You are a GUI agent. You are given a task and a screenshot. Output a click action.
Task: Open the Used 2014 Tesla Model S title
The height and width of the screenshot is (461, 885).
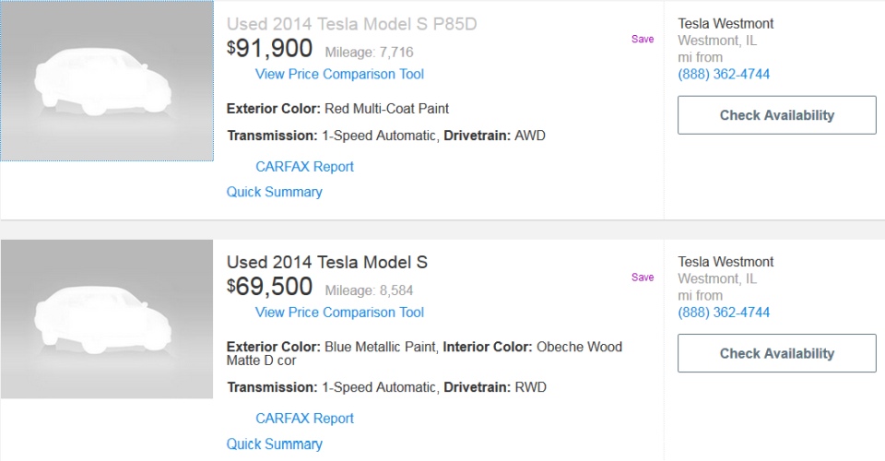click(326, 263)
